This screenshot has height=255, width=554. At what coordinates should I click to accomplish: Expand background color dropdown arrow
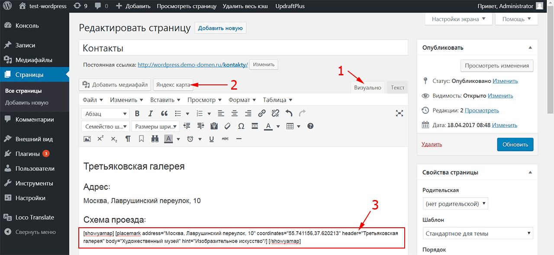[178, 139]
